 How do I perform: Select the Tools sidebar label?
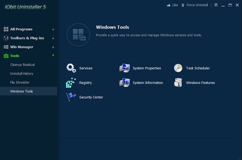[15, 56]
